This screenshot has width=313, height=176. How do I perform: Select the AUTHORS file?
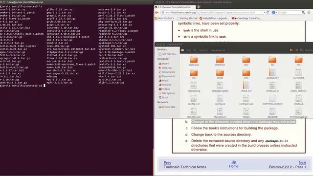tap(299, 74)
